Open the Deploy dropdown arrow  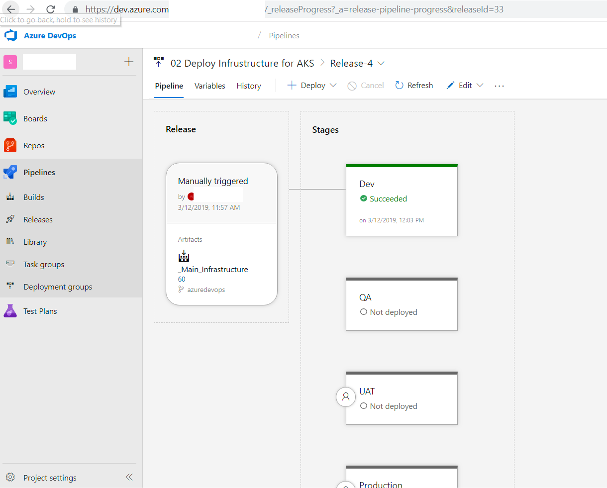[332, 85]
